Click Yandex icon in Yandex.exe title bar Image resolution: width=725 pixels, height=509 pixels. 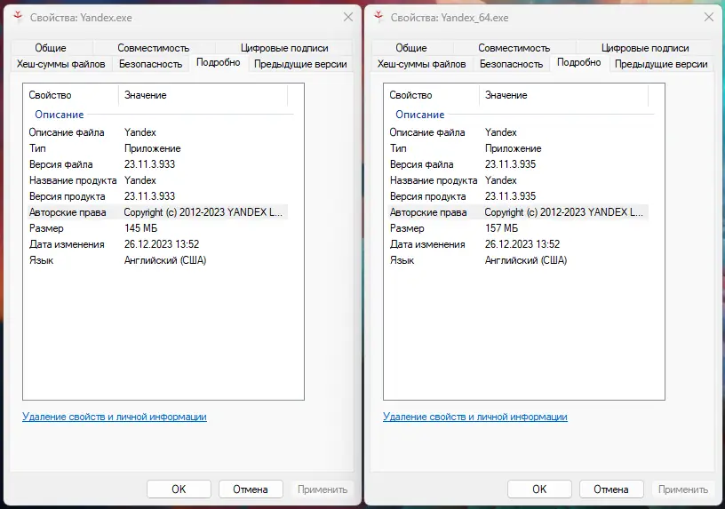18,17
